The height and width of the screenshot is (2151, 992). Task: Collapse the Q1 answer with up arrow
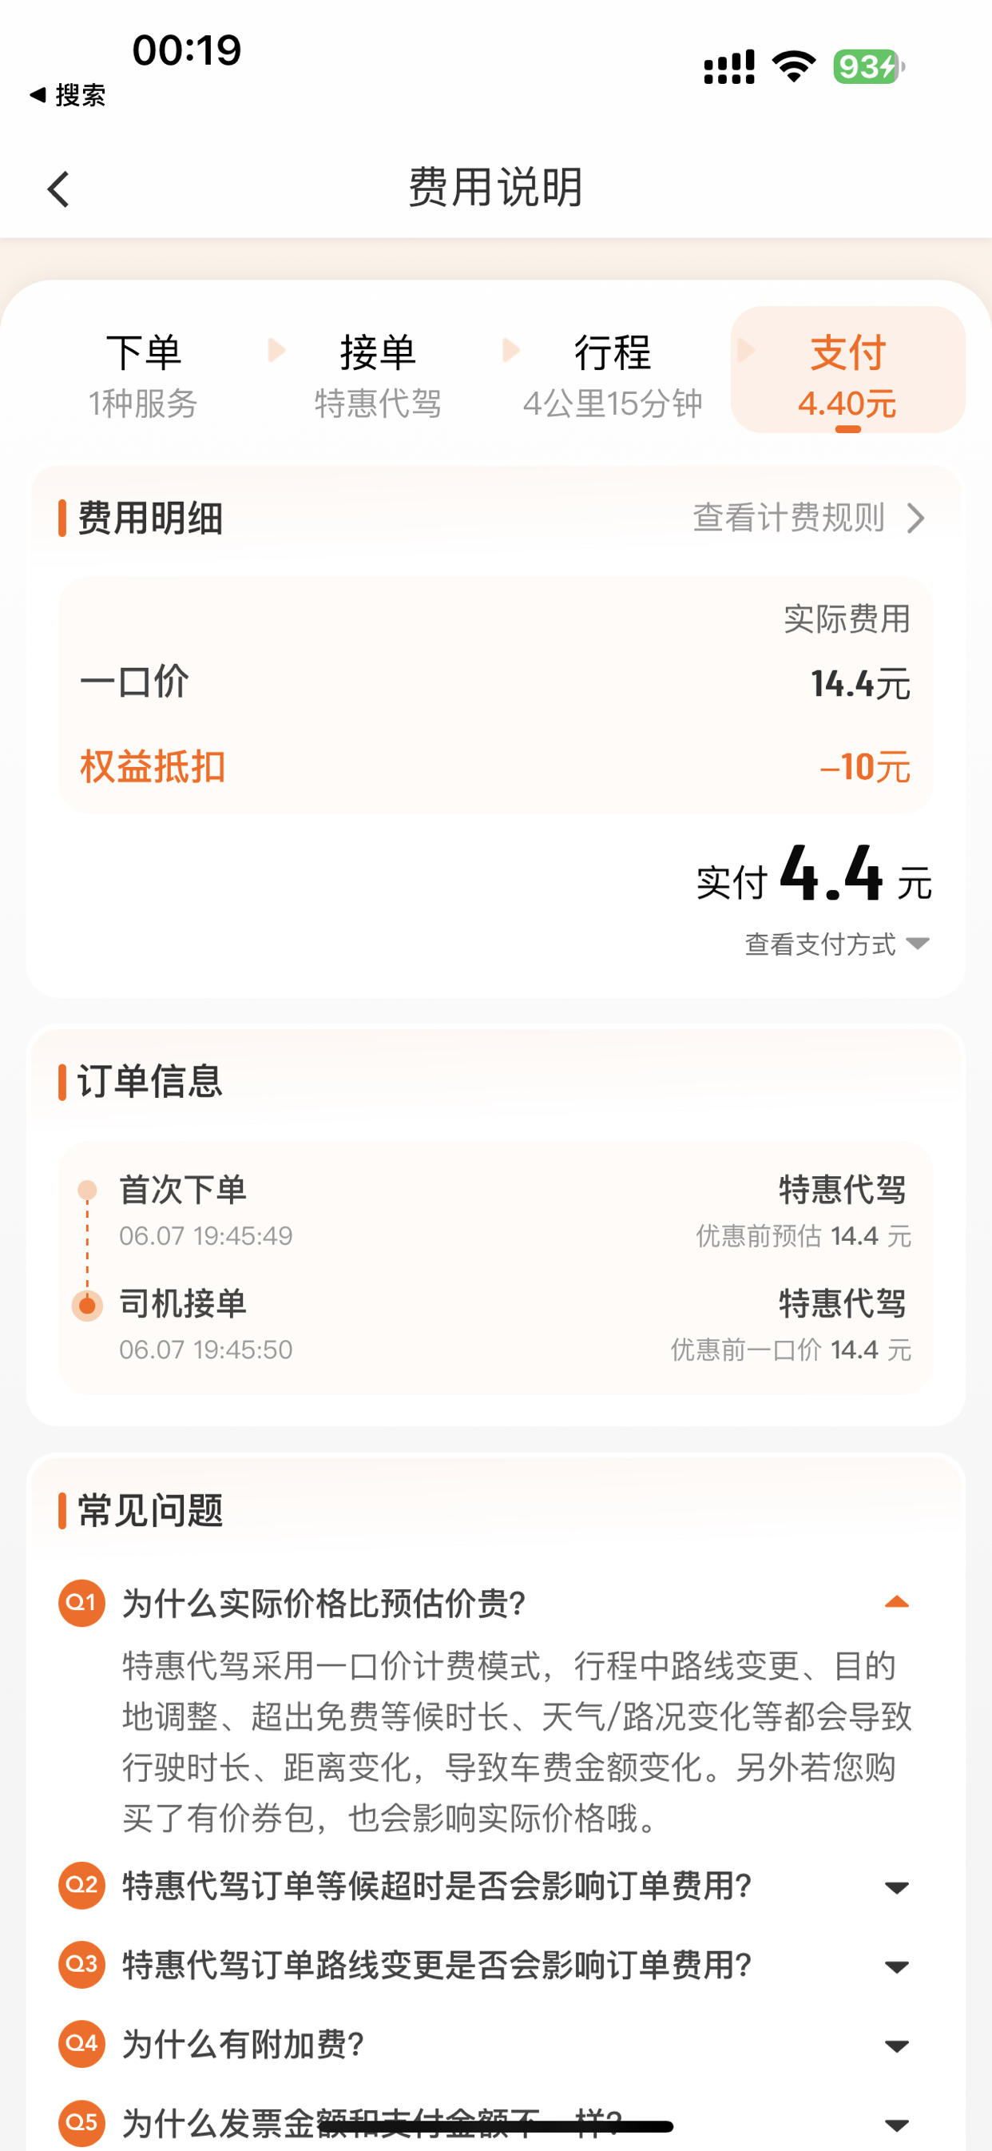pyautogui.click(x=897, y=1601)
